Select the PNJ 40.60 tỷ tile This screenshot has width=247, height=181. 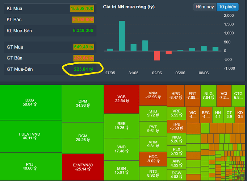pyautogui.click(x=31, y=166)
